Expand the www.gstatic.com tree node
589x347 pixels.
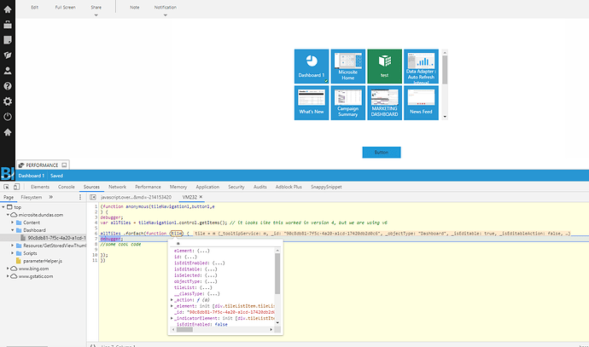tap(8, 276)
